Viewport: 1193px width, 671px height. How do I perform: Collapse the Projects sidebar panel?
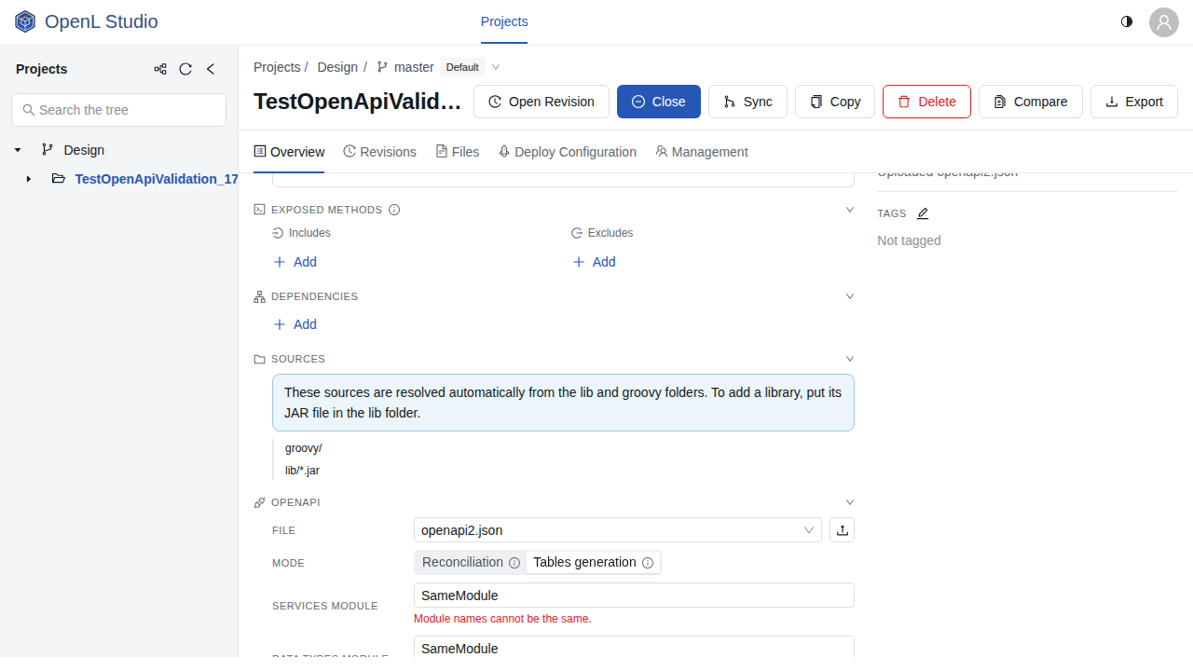tap(211, 69)
